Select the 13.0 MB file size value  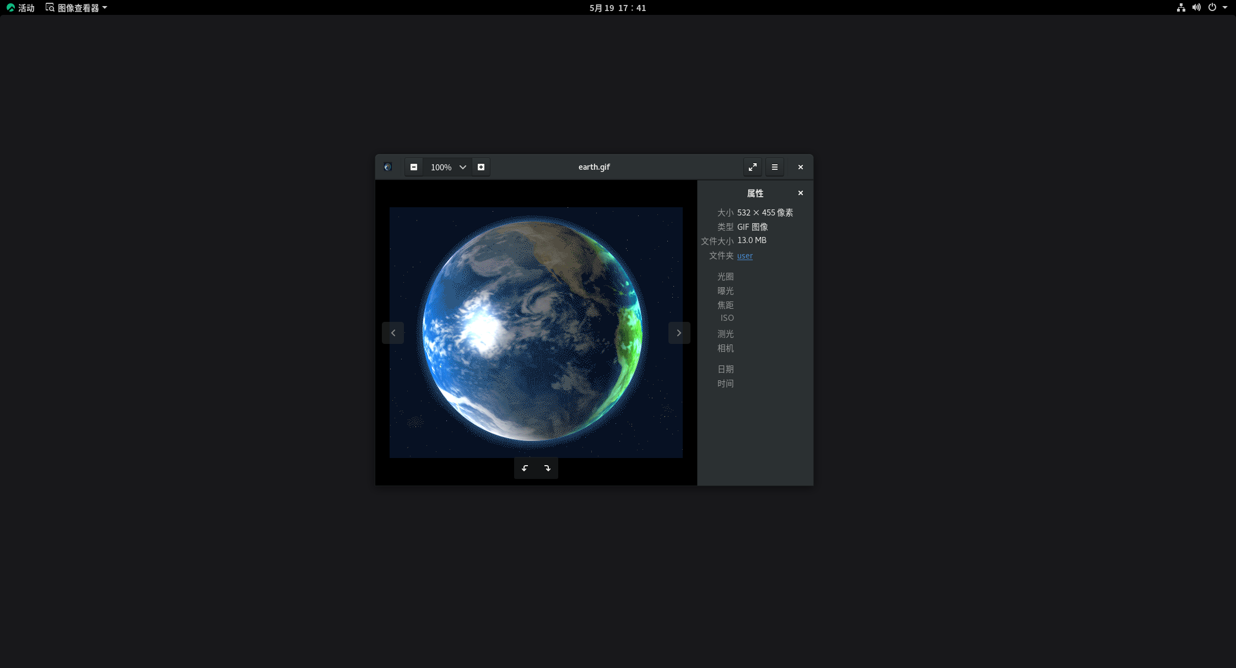point(752,240)
